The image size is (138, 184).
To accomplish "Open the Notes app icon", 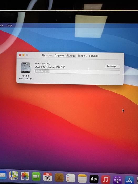I will (82, 178).
